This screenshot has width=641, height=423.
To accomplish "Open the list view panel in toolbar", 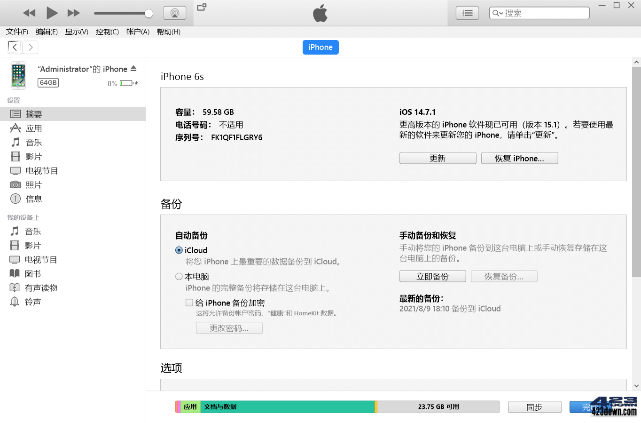I will (467, 13).
